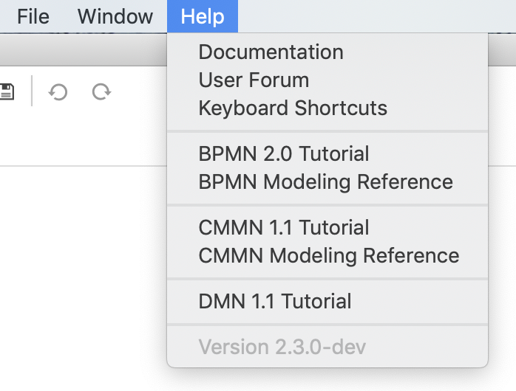Click the empty white diagram canvas
Viewport: 516px width, 391px height.
pyautogui.click(x=82, y=279)
